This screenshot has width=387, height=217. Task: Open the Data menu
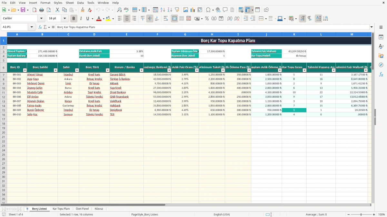(x=80, y=3)
